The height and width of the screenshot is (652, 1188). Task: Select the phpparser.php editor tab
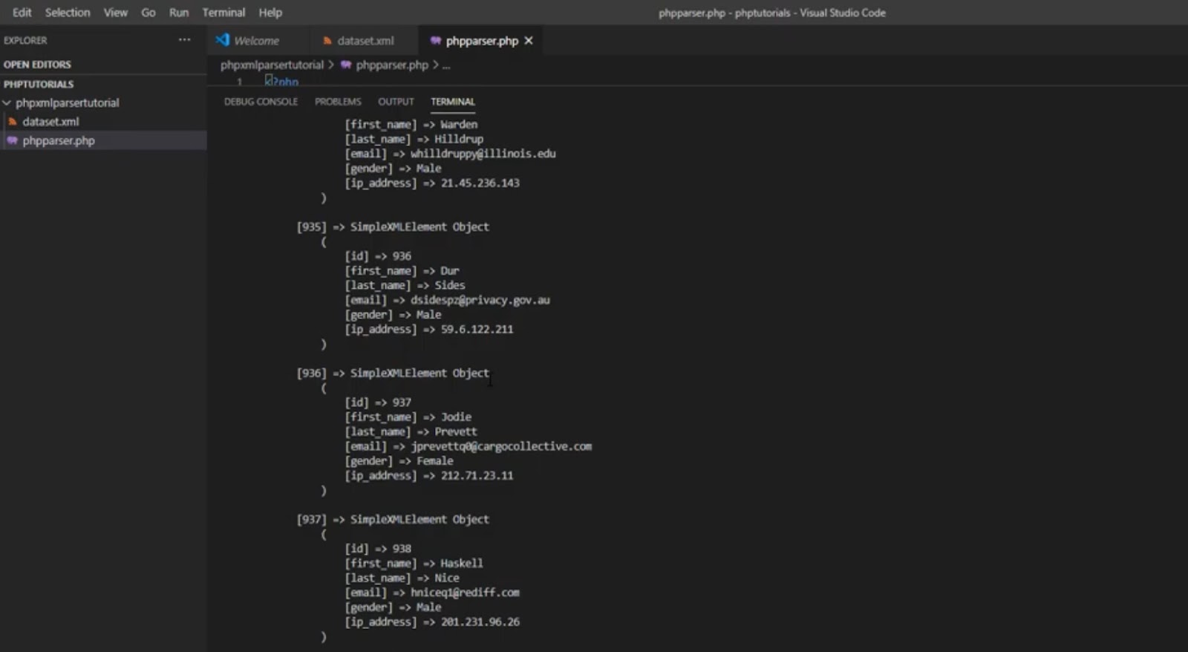pyautogui.click(x=482, y=41)
